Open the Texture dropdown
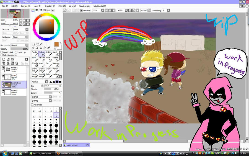Screen dimensions: 249x156 point(20,29)
